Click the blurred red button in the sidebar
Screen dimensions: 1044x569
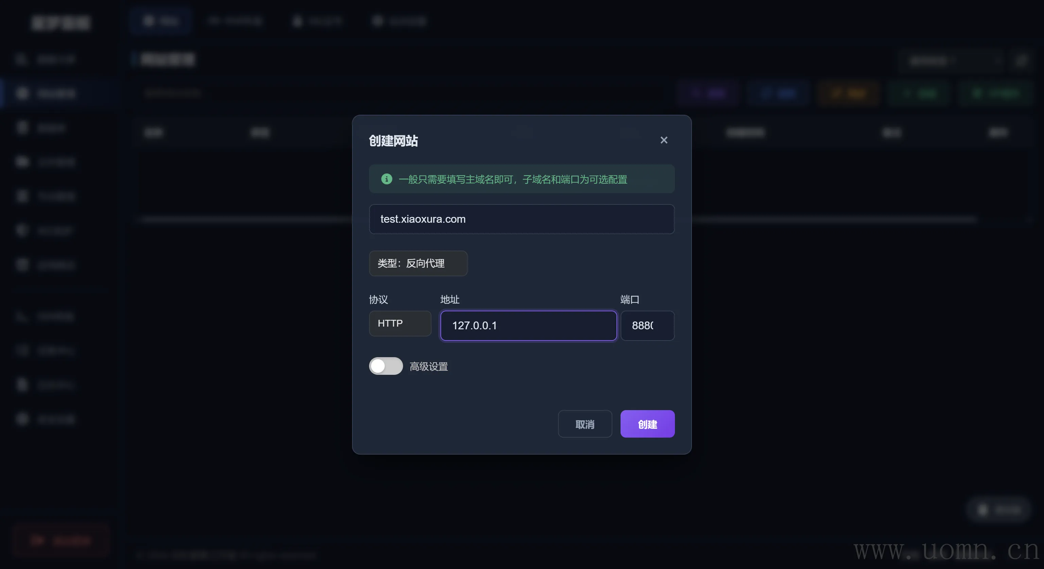click(x=61, y=540)
